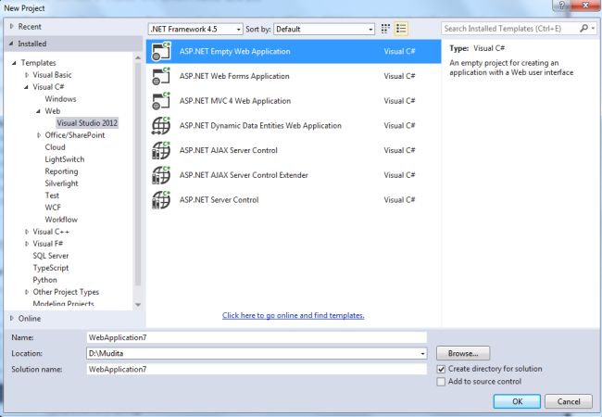Open the .NET Framework 4.5 dropdown
The image size is (602, 417).
point(195,29)
